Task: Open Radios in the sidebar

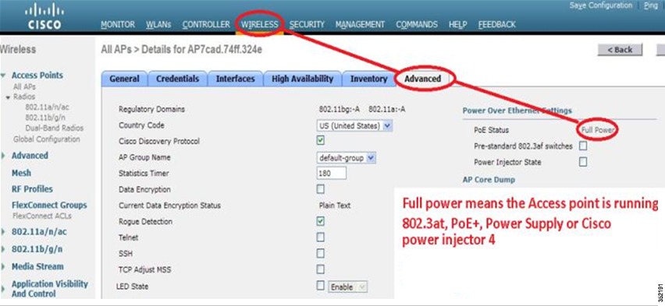Action: (23, 97)
